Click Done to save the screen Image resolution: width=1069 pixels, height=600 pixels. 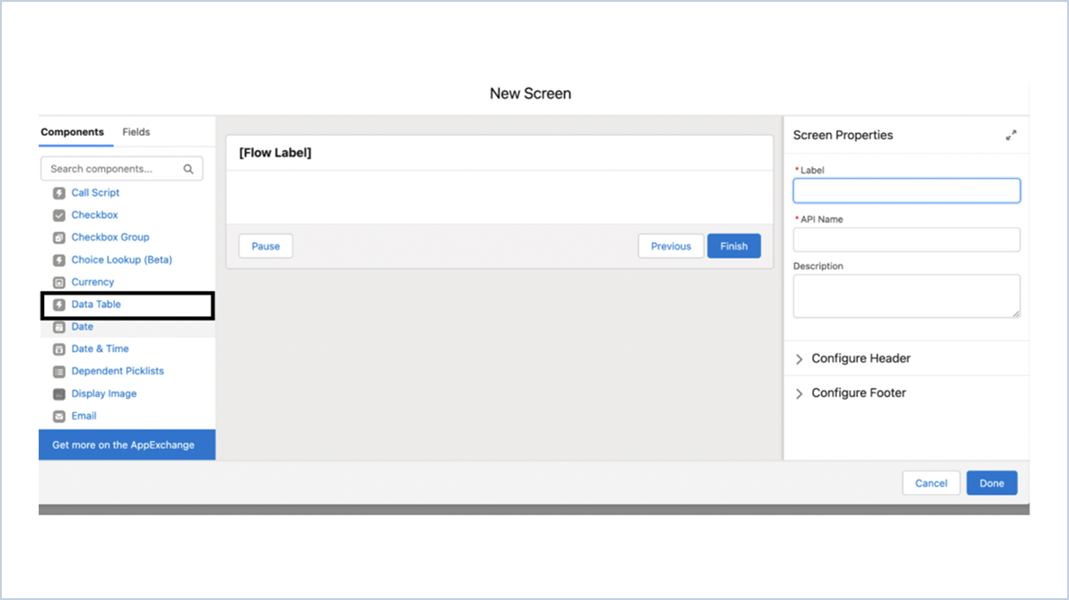coord(992,482)
